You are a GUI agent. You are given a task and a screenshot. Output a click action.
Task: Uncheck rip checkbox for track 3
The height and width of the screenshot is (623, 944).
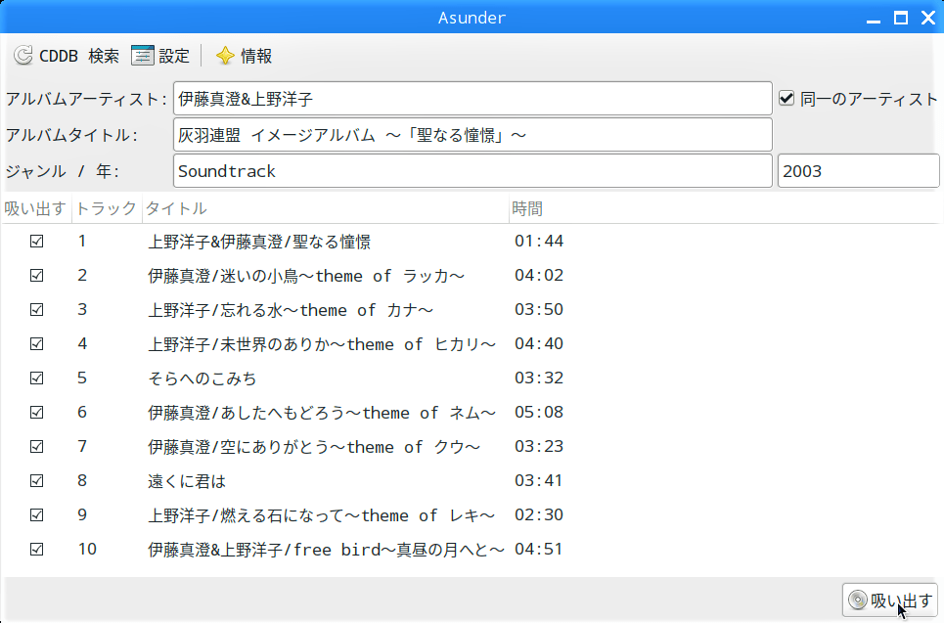coord(37,310)
